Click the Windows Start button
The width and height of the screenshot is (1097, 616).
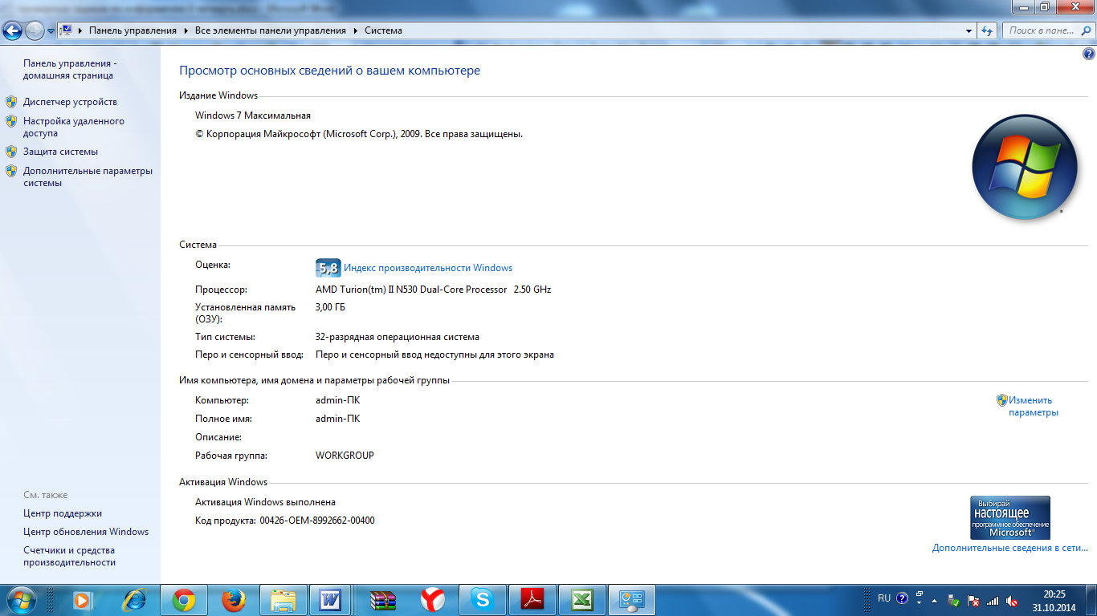pyautogui.click(x=19, y=599)
